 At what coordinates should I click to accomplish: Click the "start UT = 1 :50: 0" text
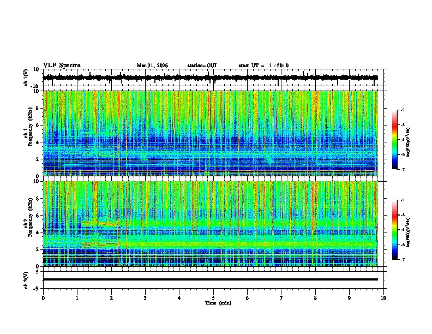(263, 65)
